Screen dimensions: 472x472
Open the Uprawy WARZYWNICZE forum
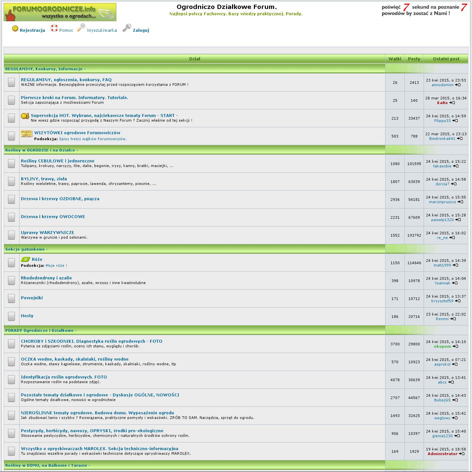pyautogui.click(x=47, y=233)
